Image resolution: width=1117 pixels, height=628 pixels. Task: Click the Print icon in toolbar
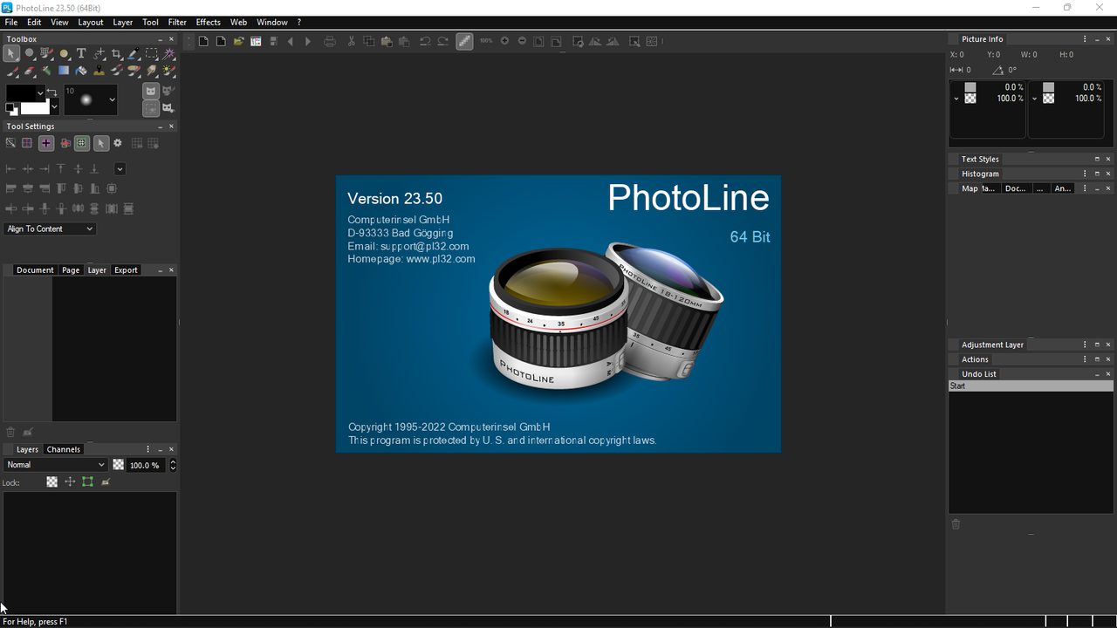pyautogui.click(x=330, y=41)
